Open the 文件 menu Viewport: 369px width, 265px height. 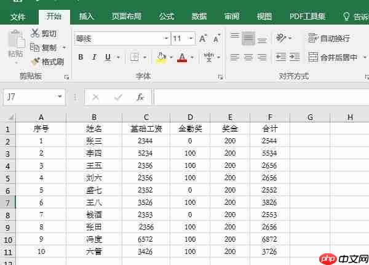point(18,17)
